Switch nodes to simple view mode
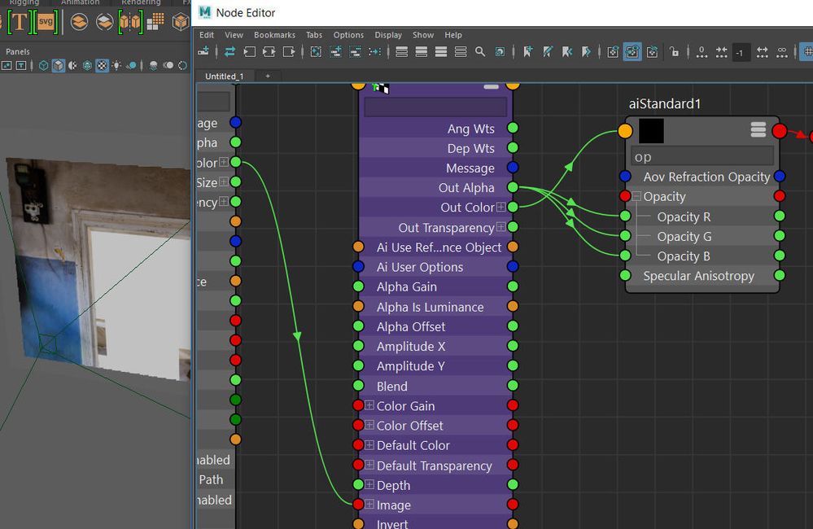 click(x=401, y=51)
